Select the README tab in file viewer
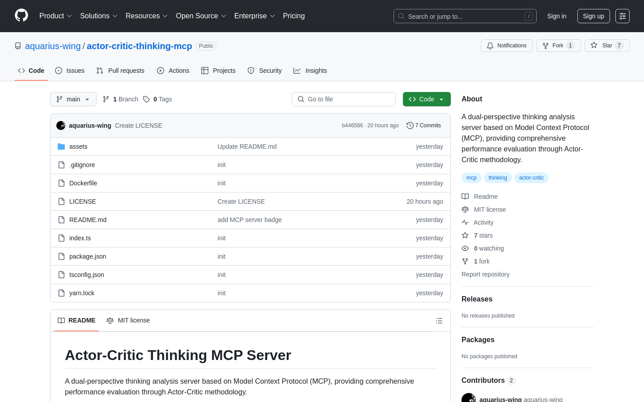The width and height of the screenshot is (644, 402). click(76, 320)
